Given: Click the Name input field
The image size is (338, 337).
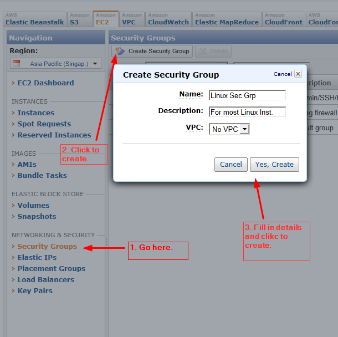Looking at the screenshot, I should pyautogui.click(x=247, y=95).
